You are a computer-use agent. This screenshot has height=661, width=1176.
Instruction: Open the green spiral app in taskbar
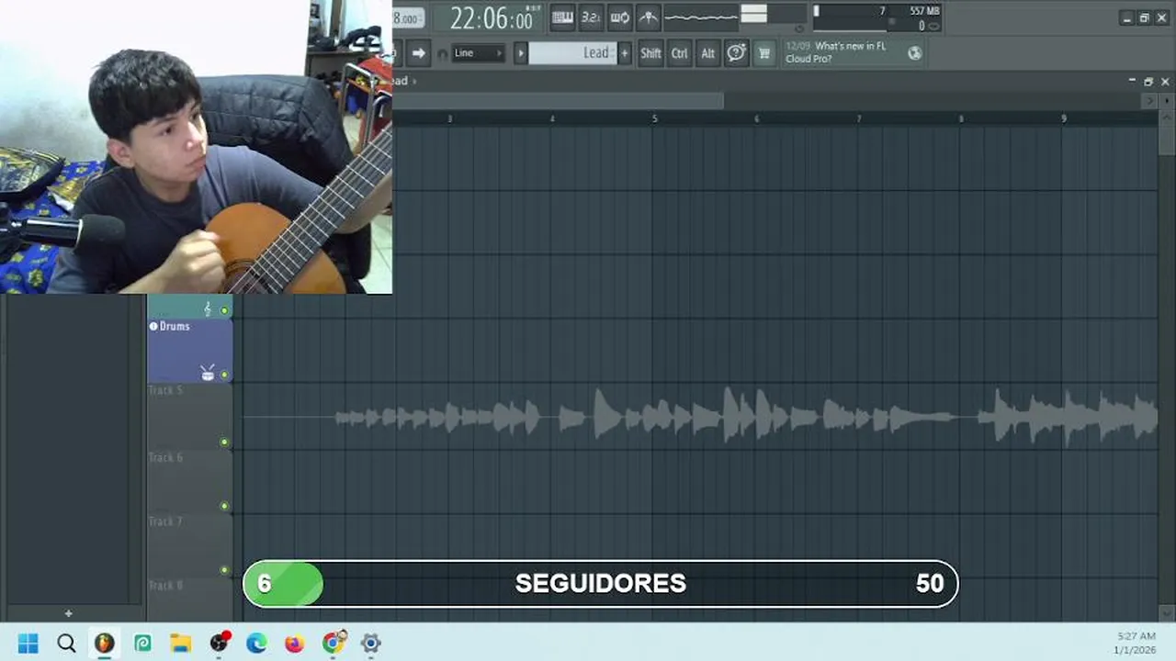(142, 644)
